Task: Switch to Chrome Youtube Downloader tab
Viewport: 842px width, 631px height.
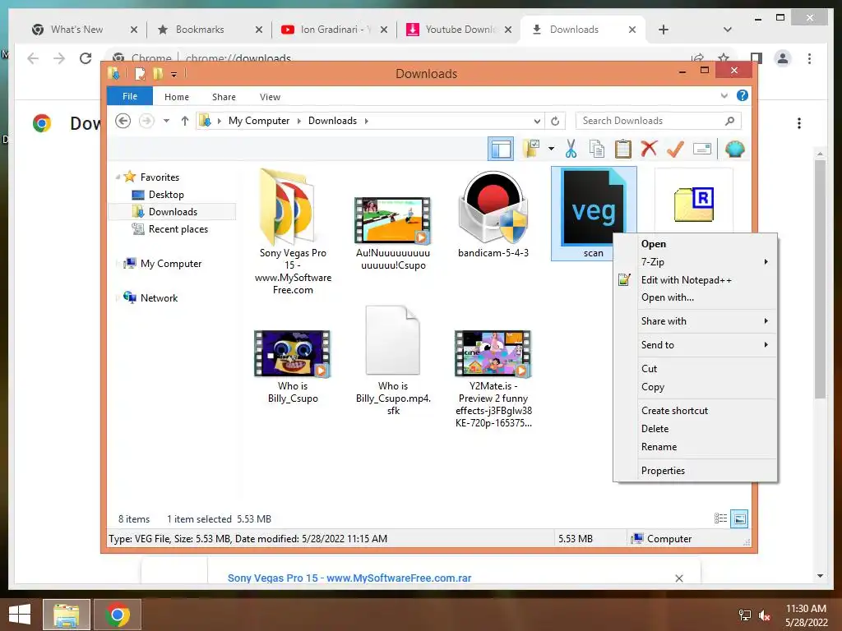Action: (x=460, y=30)
